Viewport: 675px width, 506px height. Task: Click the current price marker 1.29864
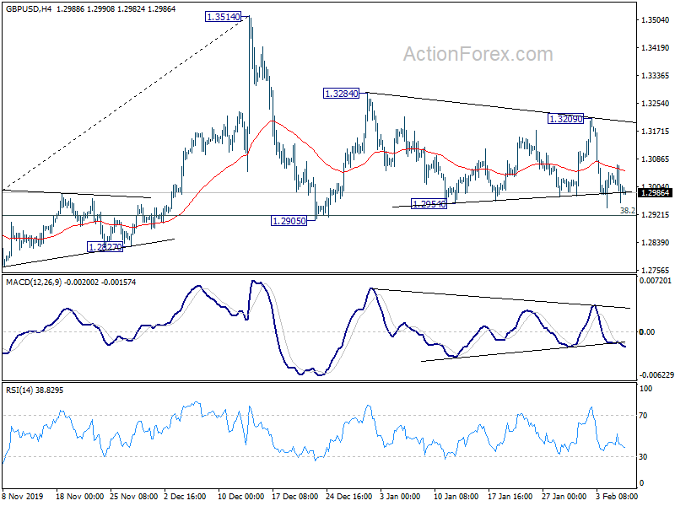coord(655,193)
